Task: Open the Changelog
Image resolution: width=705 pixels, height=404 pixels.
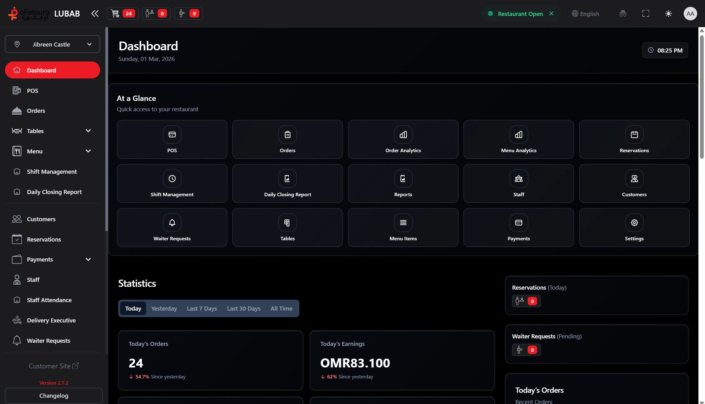Action: [53, 396]
